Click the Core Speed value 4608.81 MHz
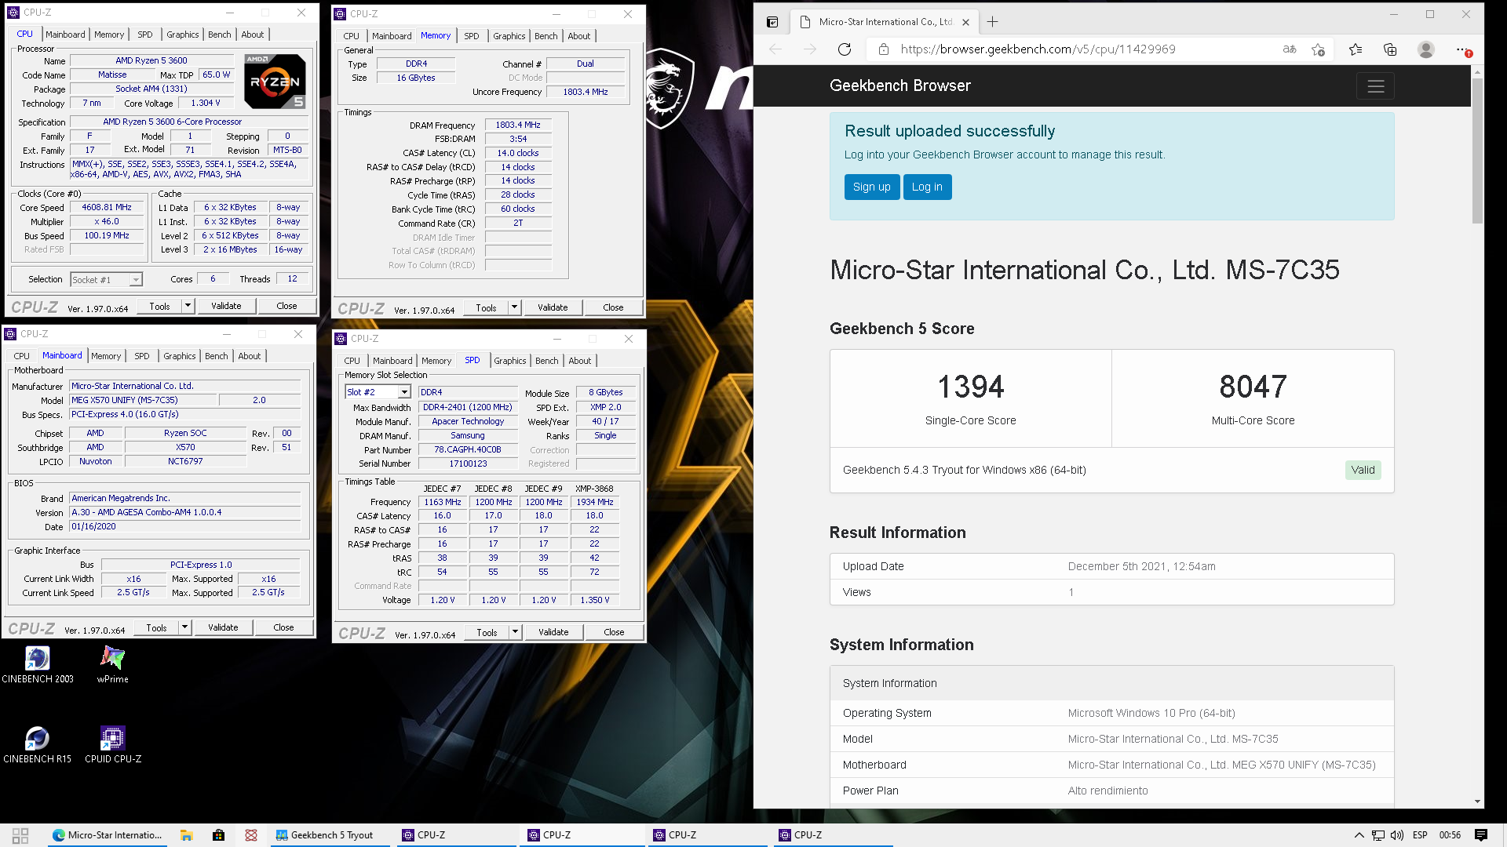Screen dimensions: 1507x847 click(107, 208)
